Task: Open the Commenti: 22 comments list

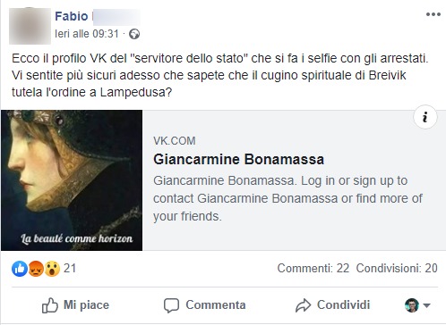Action: coord(313,268)
